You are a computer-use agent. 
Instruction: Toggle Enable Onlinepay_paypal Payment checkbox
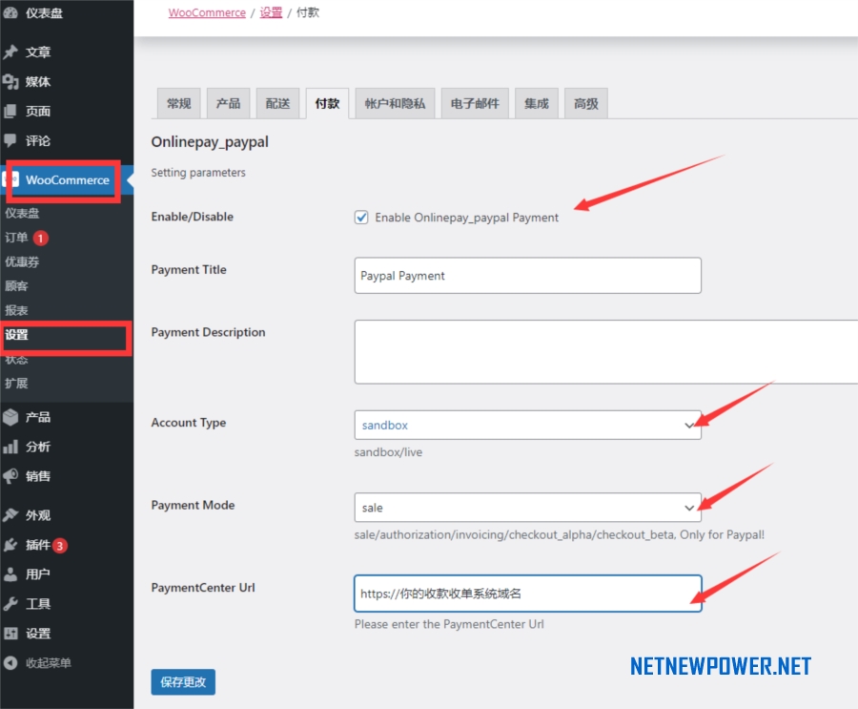click(x=361, y=218)
